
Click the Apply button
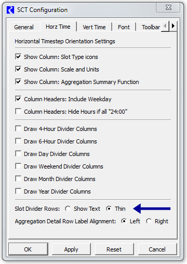point(71,249)
